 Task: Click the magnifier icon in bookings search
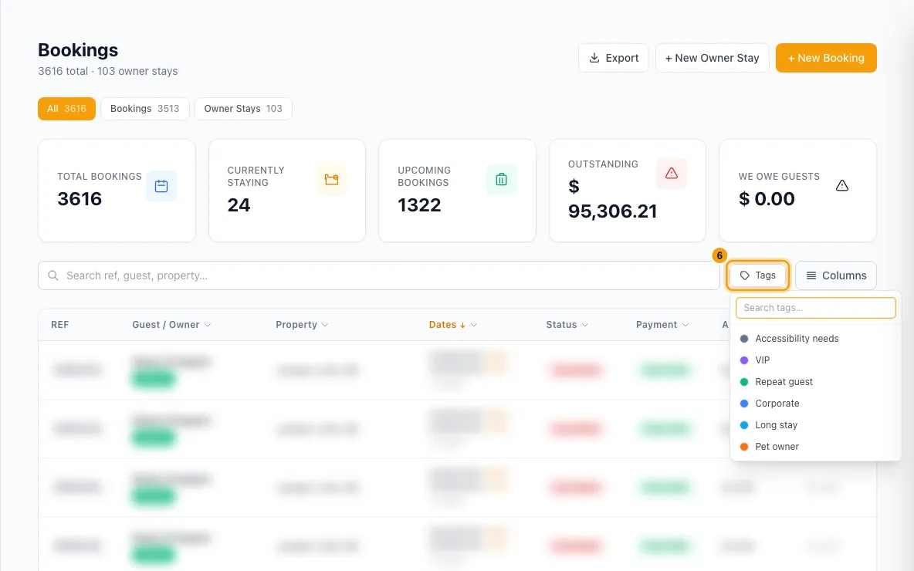53,275
